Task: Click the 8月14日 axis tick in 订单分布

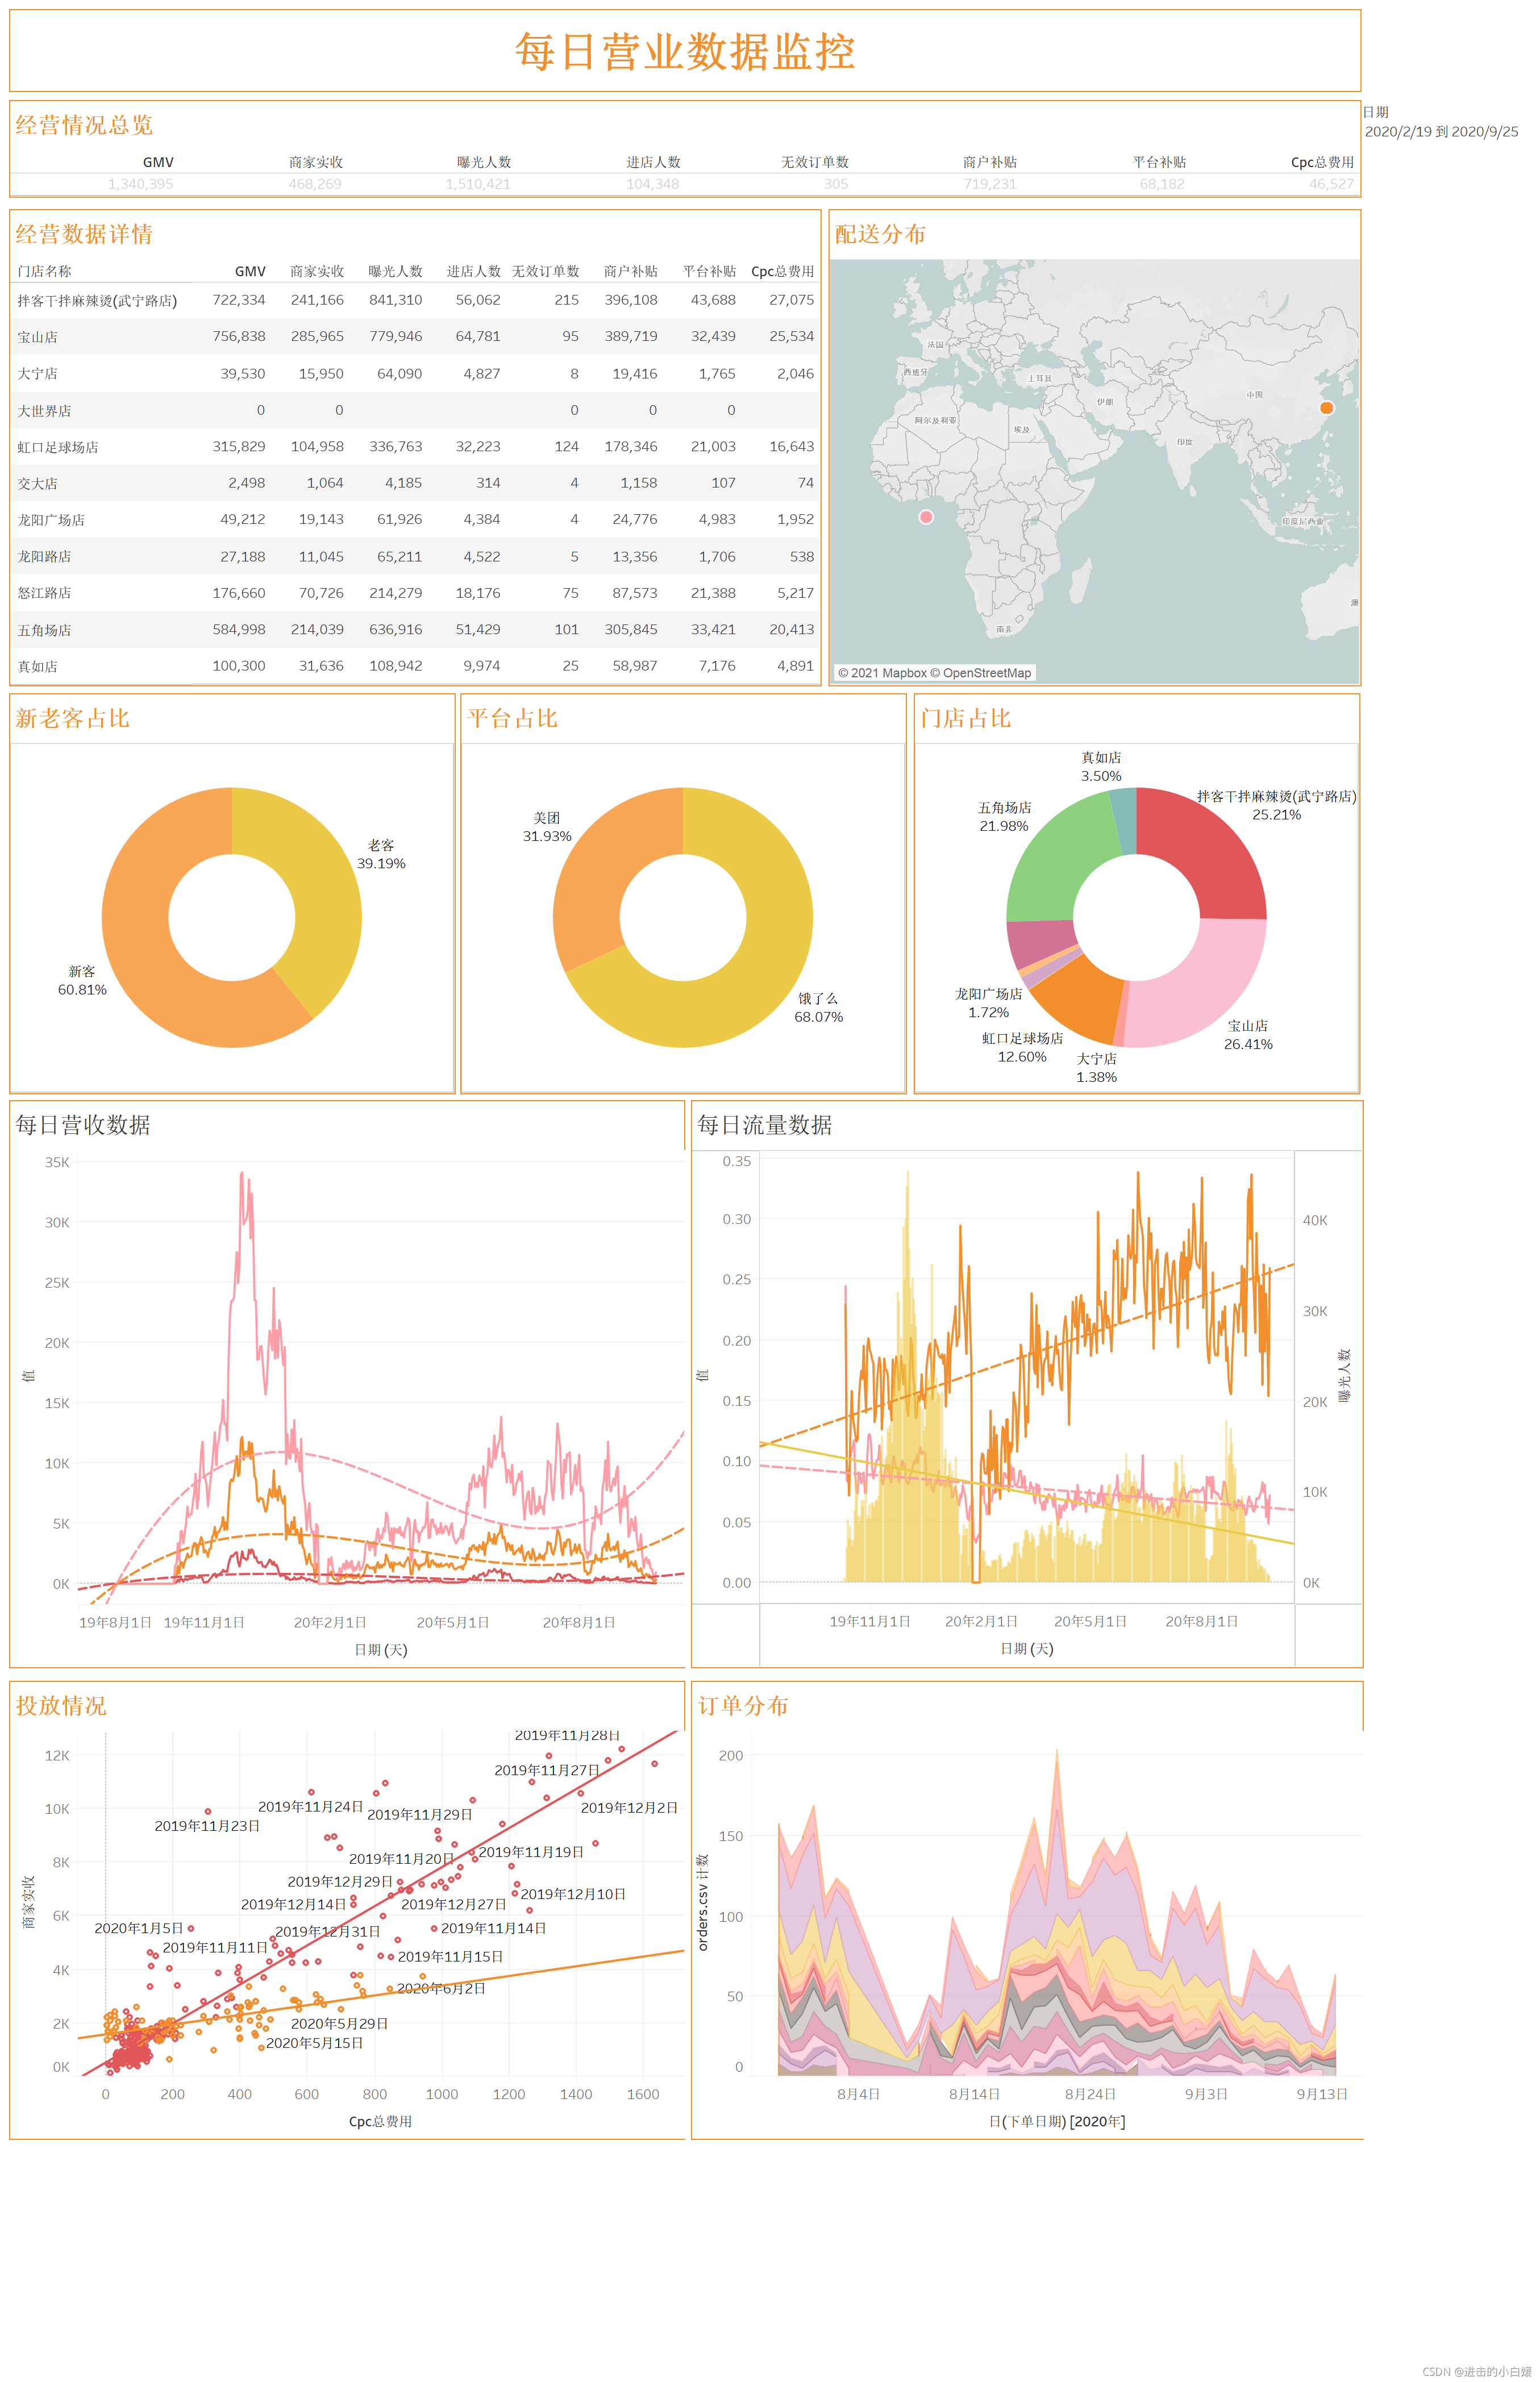Action: pyautogui.click(x=974, y=2094)
